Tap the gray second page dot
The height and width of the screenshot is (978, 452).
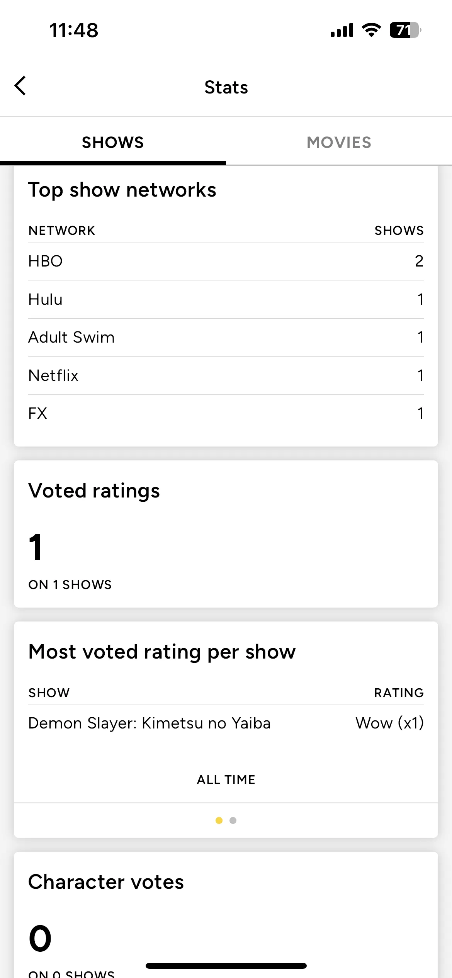(x=233, y=820)
